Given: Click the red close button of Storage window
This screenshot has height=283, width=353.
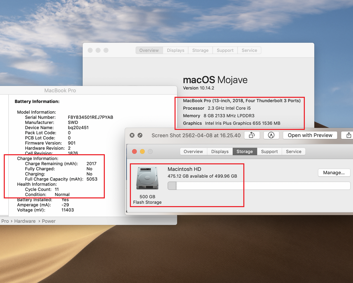Looking at the screenshot, I should pyautogui.click(x=134, y=151).
